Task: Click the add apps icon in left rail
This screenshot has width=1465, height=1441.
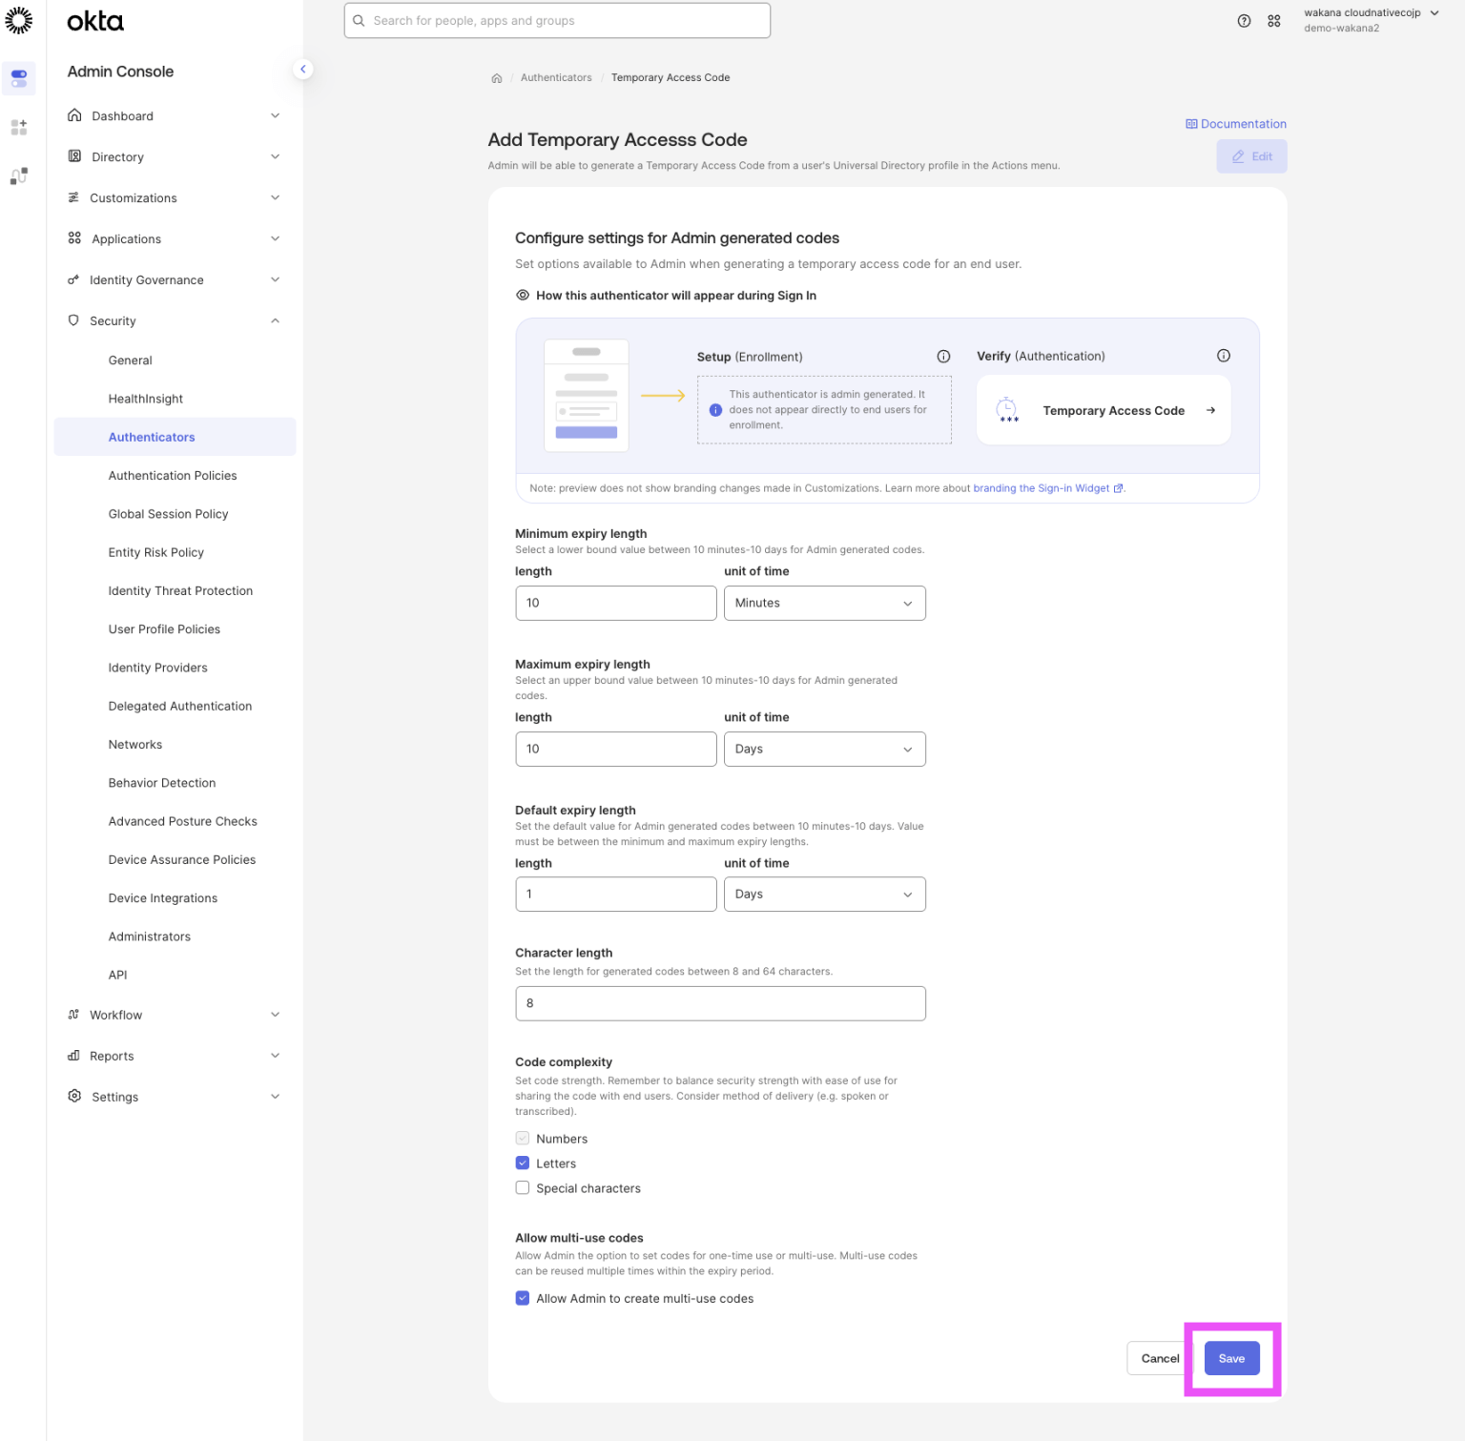Action: tap(19, 127)
